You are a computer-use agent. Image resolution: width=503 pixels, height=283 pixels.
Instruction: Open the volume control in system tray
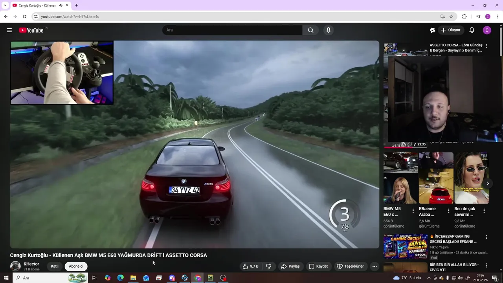[460, 278]
